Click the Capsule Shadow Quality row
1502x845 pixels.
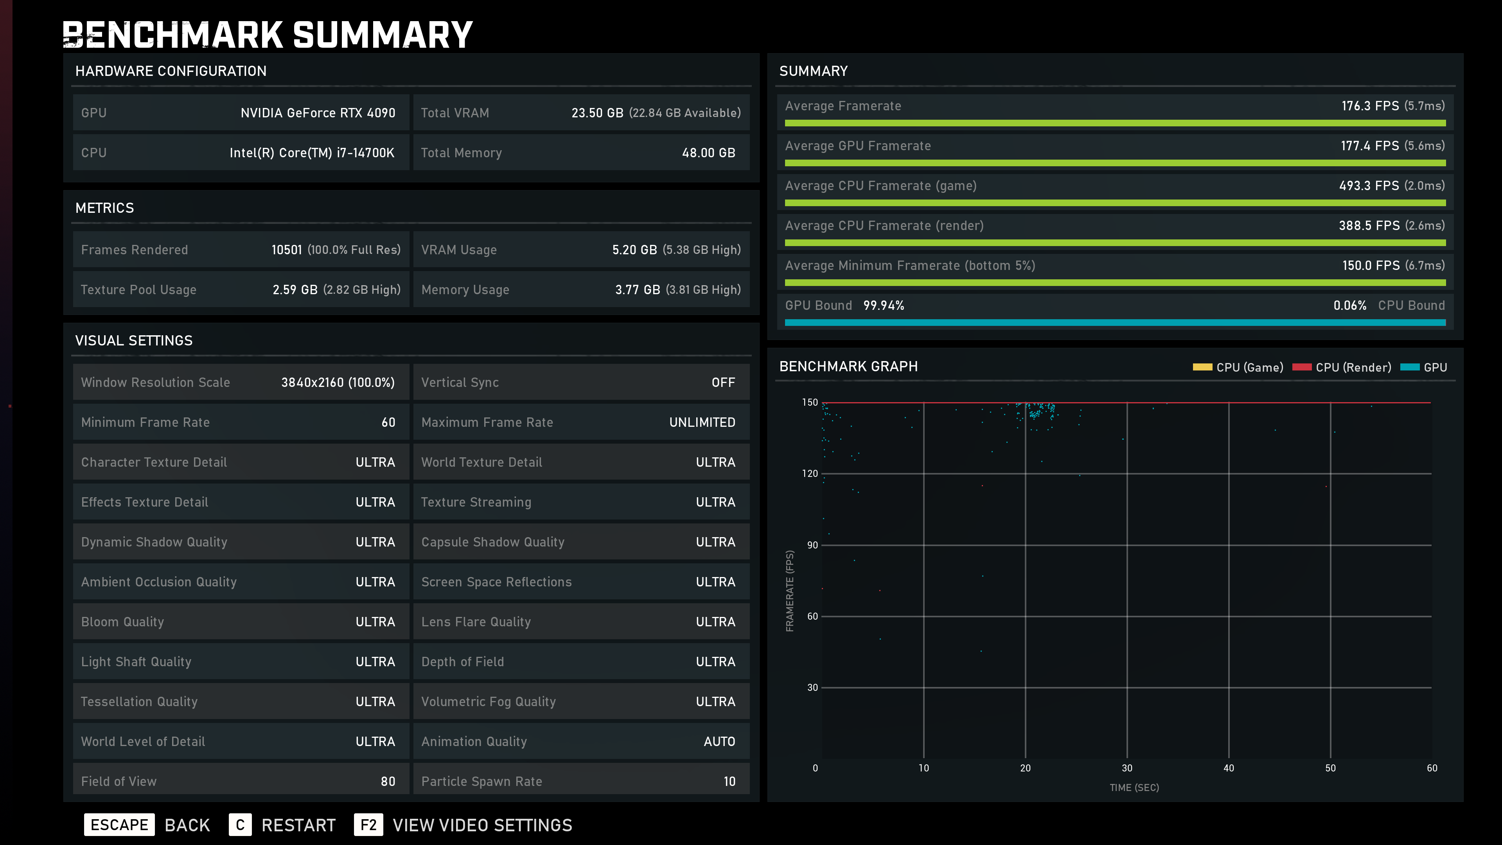click(x=581, y=542)
